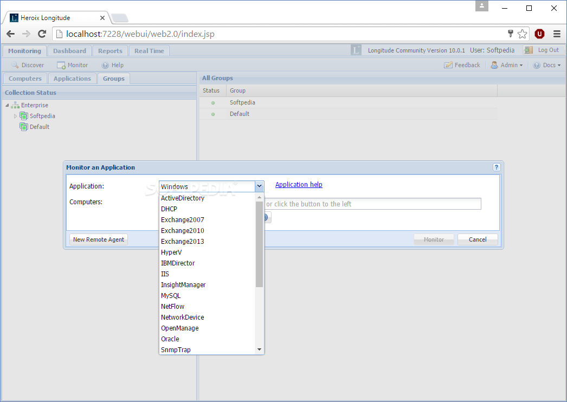The image size is (567, 402).
Task: Click the Log Out door icon
Action: 529,50
